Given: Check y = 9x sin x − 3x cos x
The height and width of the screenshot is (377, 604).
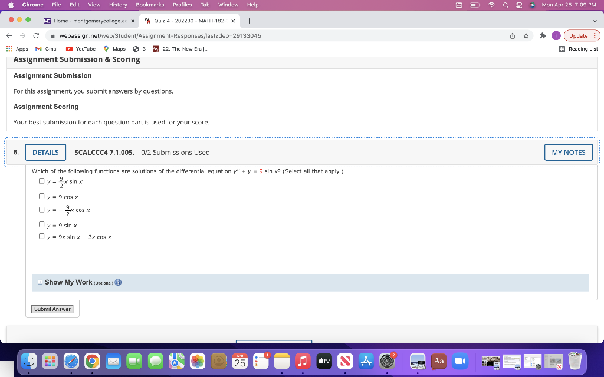Looking at the screenshot, I should pyautogui.click(x=42, y=236).
